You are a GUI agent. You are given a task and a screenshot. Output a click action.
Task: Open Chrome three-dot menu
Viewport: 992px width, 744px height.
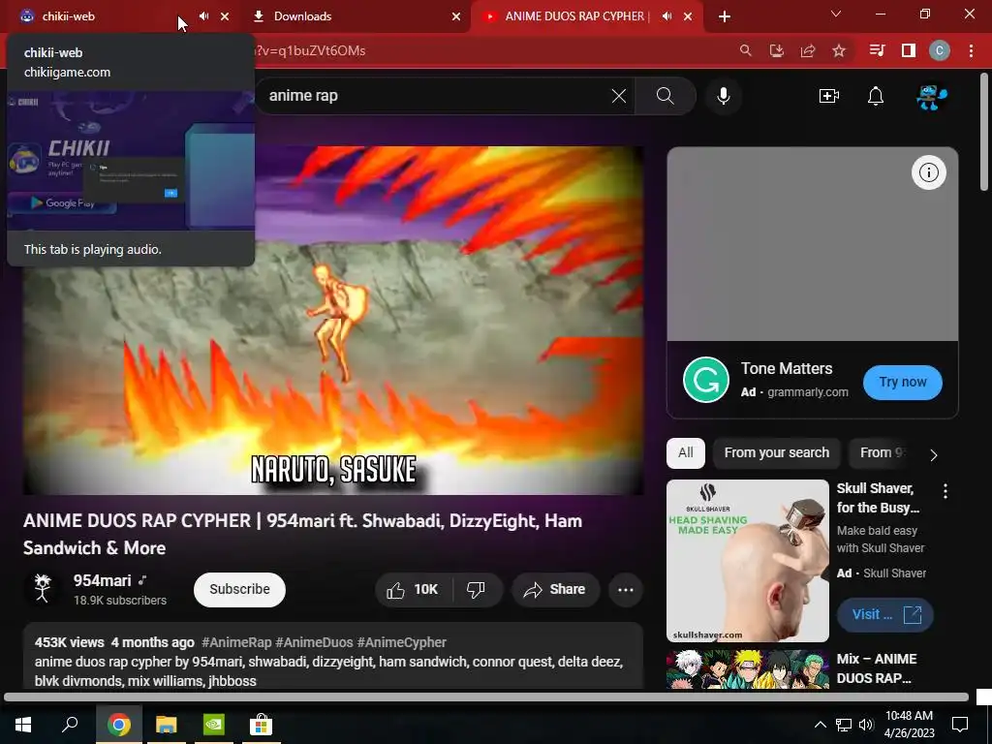point(971,50)
